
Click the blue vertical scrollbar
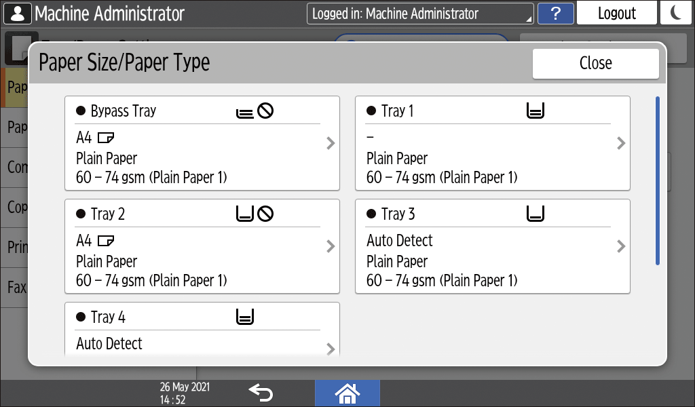click(657, 180)
